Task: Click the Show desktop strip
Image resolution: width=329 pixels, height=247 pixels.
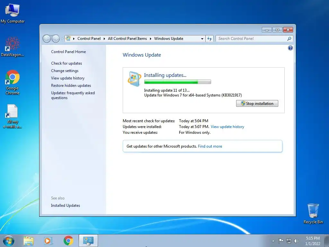Action: pyautogui.click(x=327, y=241)
